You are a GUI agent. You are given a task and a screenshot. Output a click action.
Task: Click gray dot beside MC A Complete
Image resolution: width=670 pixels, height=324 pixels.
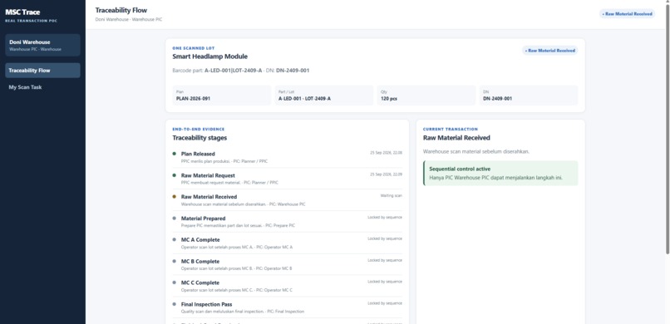point(175,239)
